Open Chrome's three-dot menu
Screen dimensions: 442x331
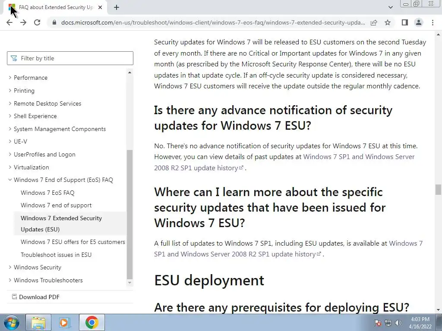click(x=433, y=22)
